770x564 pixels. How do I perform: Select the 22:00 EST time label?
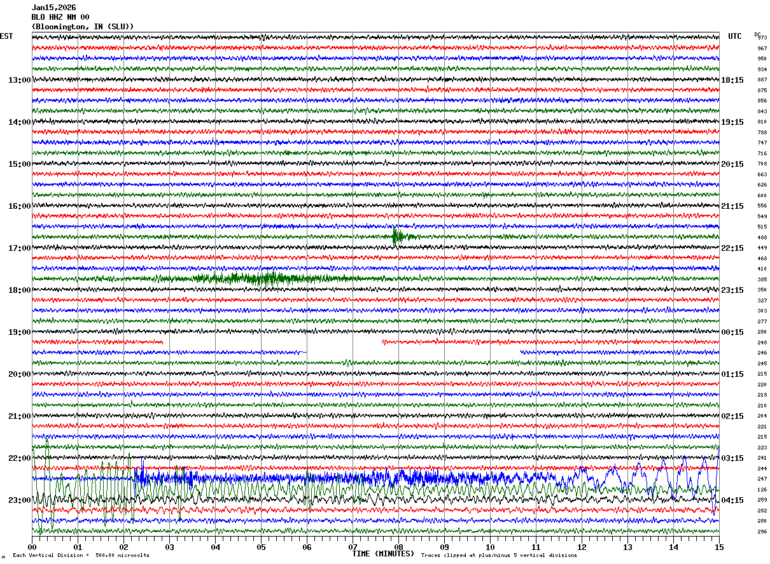[x=19, y=458]
